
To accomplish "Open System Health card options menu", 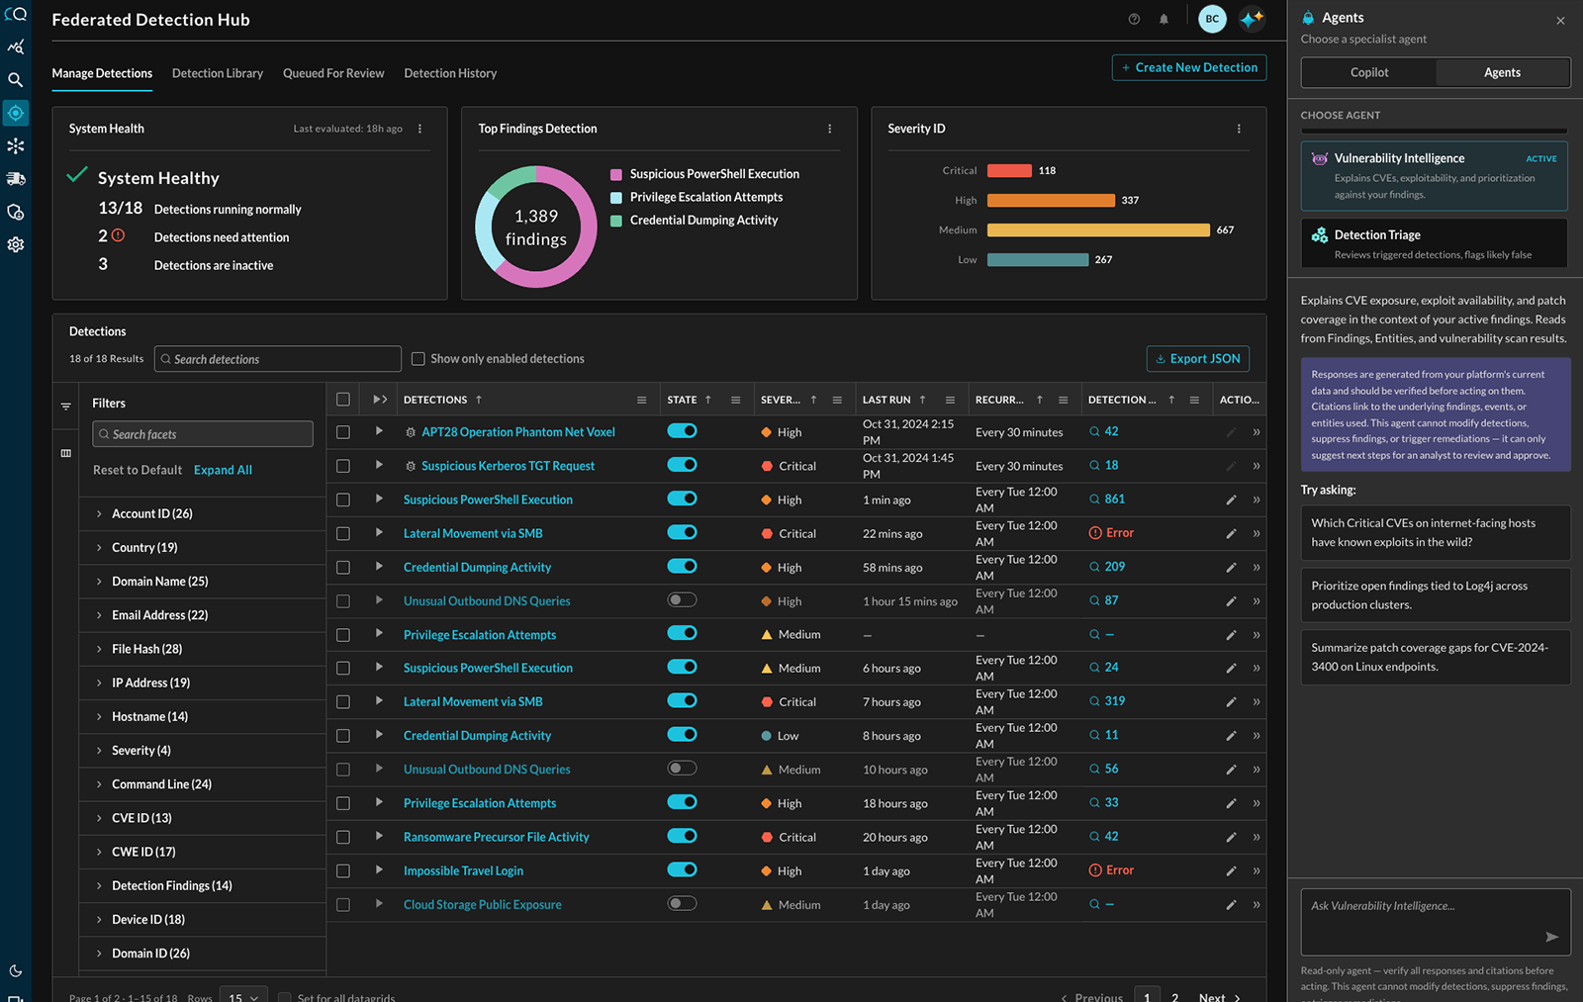I will (x=420, y=129).
